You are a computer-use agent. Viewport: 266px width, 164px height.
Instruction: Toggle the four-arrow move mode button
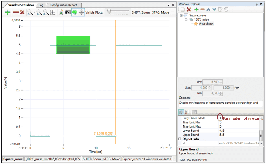(x=82, y=12)
